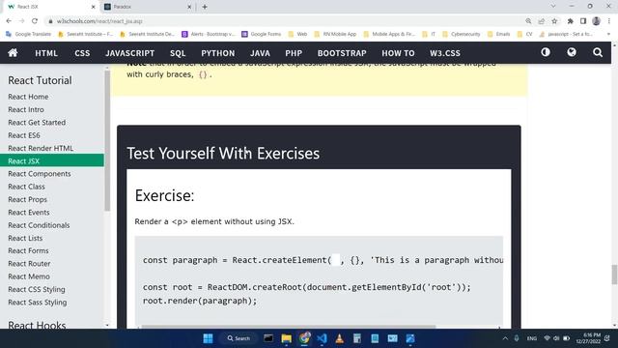Image resolution: width=618 pixels, height=348 pixels.
Task: Open the Calculator app in taskbar
Action: pyautogui.click(x=357, y=338)
